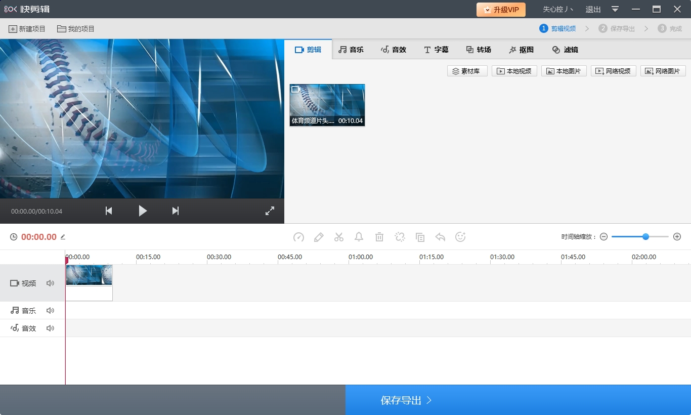The height and width of the screenshot is (415, 691).
Task: Select the 体育频道片头 media thumbnail
Action: tap(327, 105)
